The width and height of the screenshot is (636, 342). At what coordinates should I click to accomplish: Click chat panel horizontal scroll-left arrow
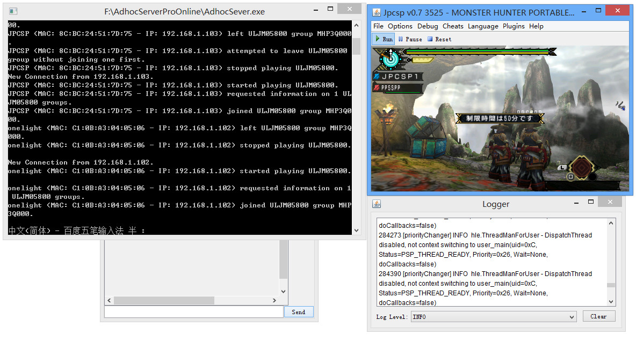click(109, 300)
